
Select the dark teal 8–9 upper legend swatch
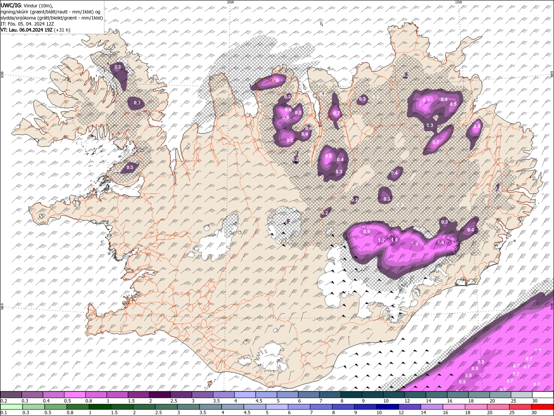click(x=351, y=394)
